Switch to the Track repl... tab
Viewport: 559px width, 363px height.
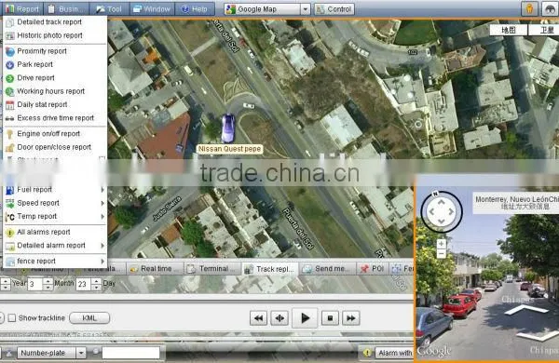tap(270, 269)
